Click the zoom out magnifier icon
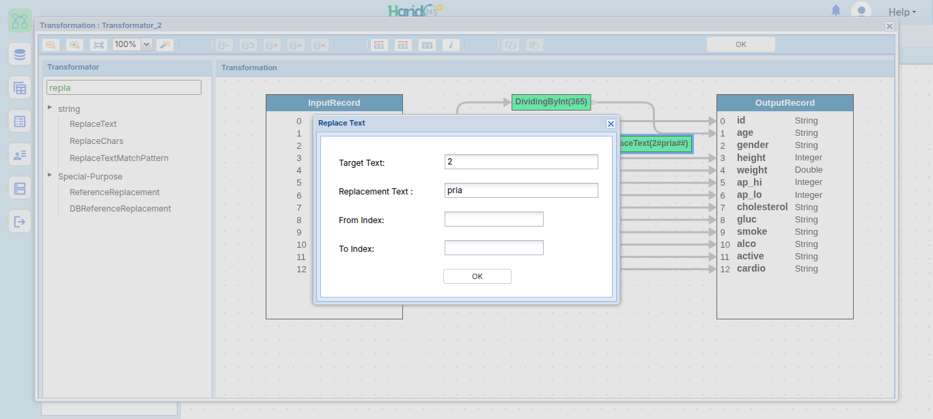The height and width of the screenshot is (419, 933). (x=51, y=45)
